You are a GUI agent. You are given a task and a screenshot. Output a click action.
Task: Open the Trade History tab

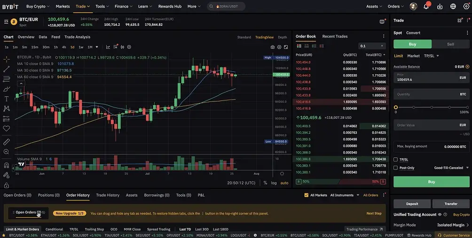click(108, 195)
